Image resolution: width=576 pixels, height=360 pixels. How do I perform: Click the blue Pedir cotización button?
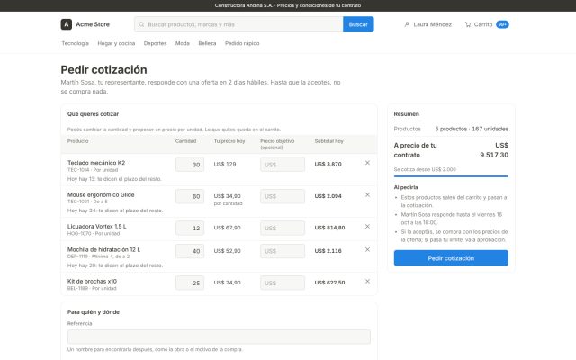(451, 258)
